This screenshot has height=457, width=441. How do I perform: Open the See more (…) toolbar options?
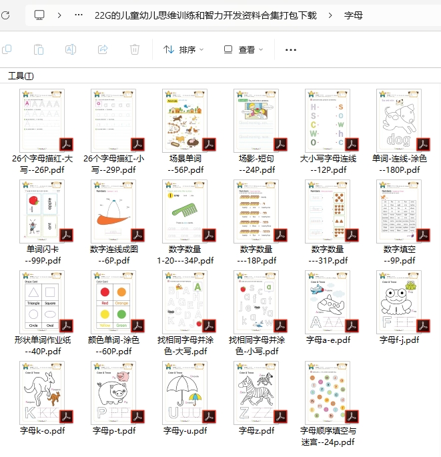(x=290, y=49)
